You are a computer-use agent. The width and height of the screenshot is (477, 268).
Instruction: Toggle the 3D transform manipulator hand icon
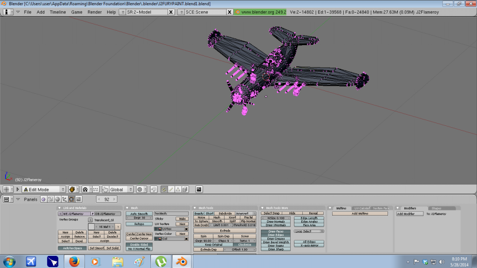coord(105,189)
